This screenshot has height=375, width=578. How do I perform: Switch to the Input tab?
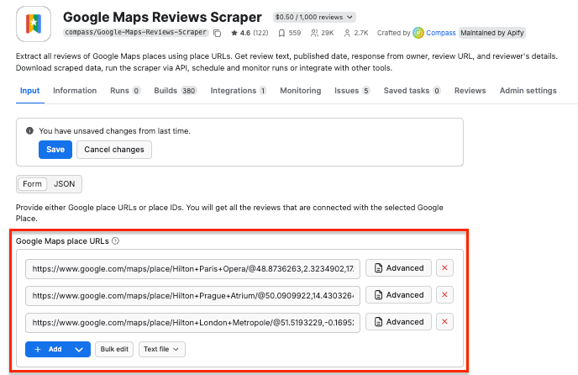click(30, 91)
